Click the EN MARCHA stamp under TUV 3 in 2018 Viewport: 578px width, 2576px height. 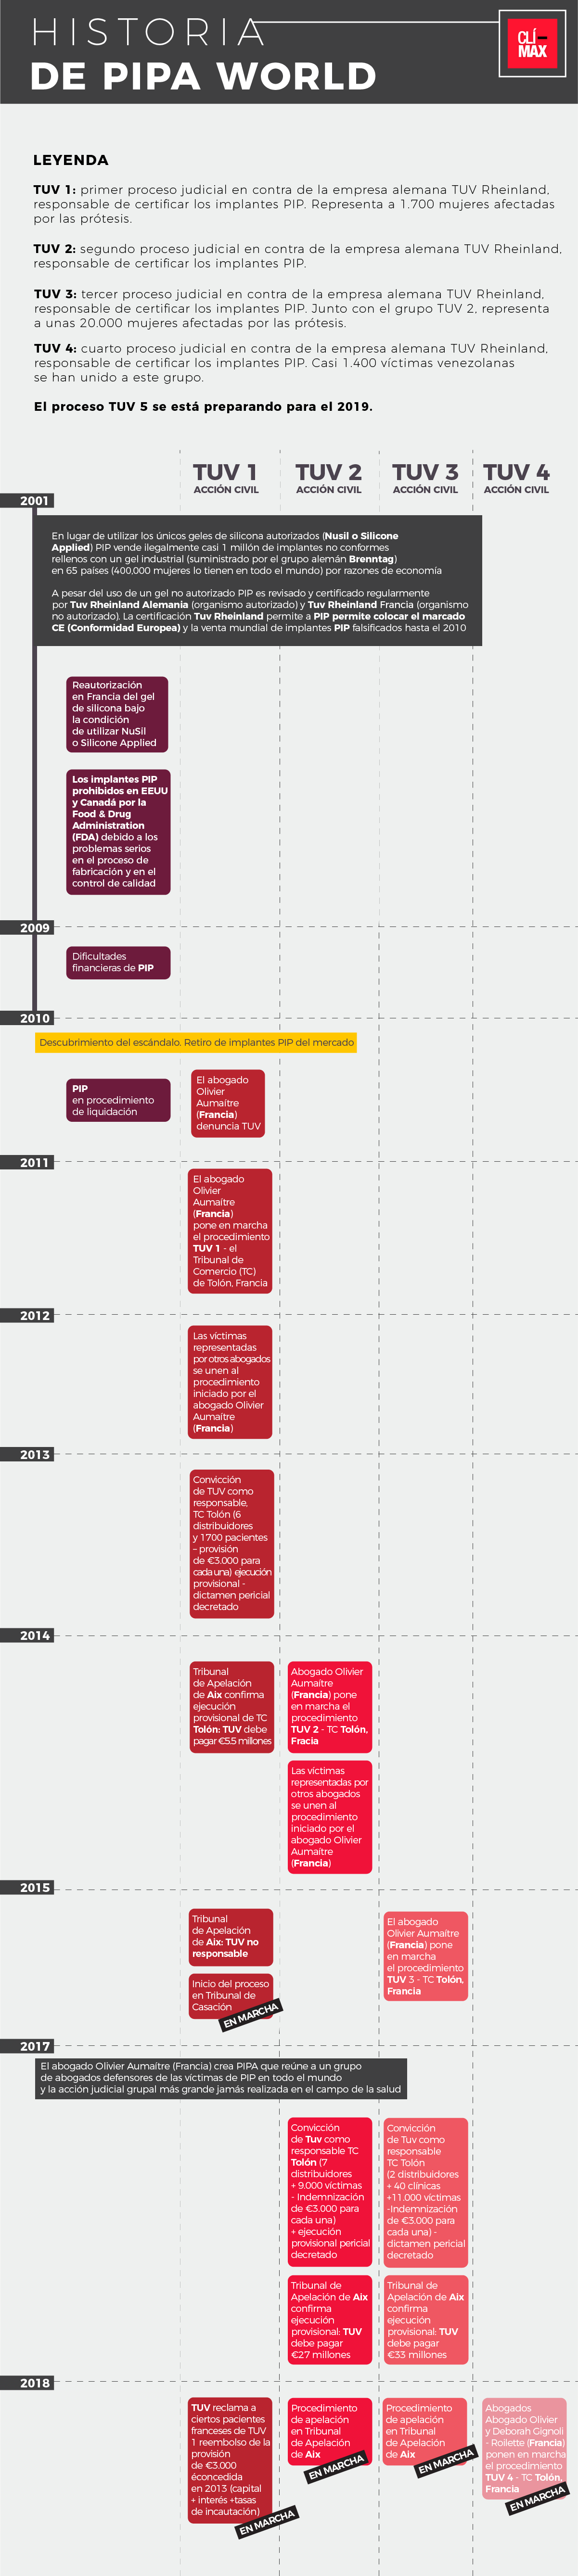(x=445, y=2462)
